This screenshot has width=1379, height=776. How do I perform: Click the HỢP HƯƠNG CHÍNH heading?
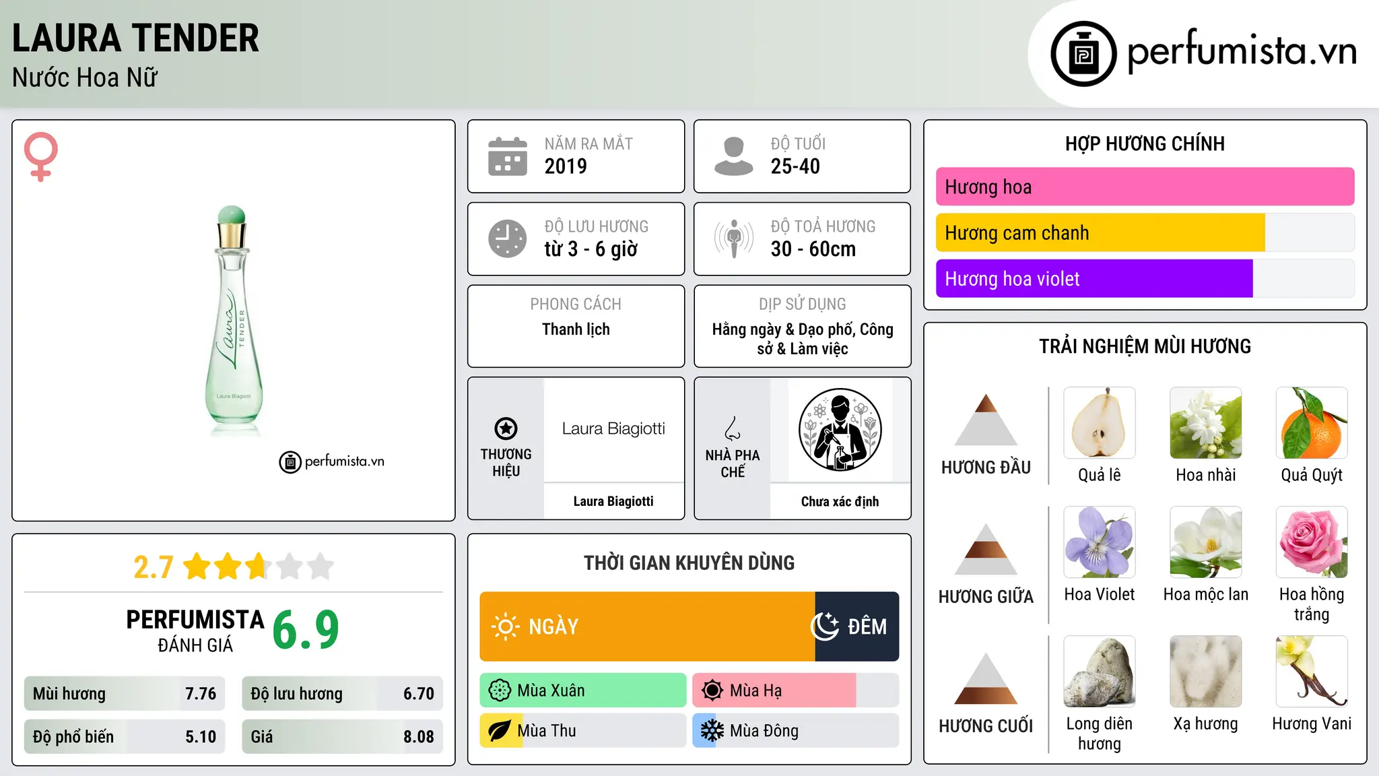pos(1145,143)
